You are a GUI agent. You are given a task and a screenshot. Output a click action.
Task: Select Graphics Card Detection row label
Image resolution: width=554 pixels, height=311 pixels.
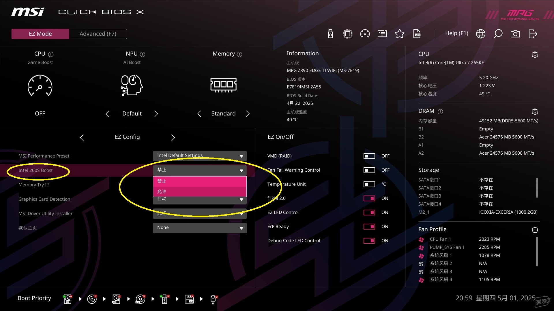click(x=44, y=199)
